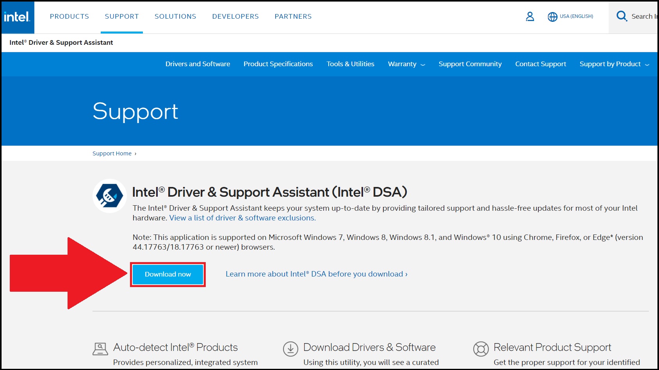Viewport: 659px width, 370px height.
Task: Go to the Partners menu
Action: [293, 16]
